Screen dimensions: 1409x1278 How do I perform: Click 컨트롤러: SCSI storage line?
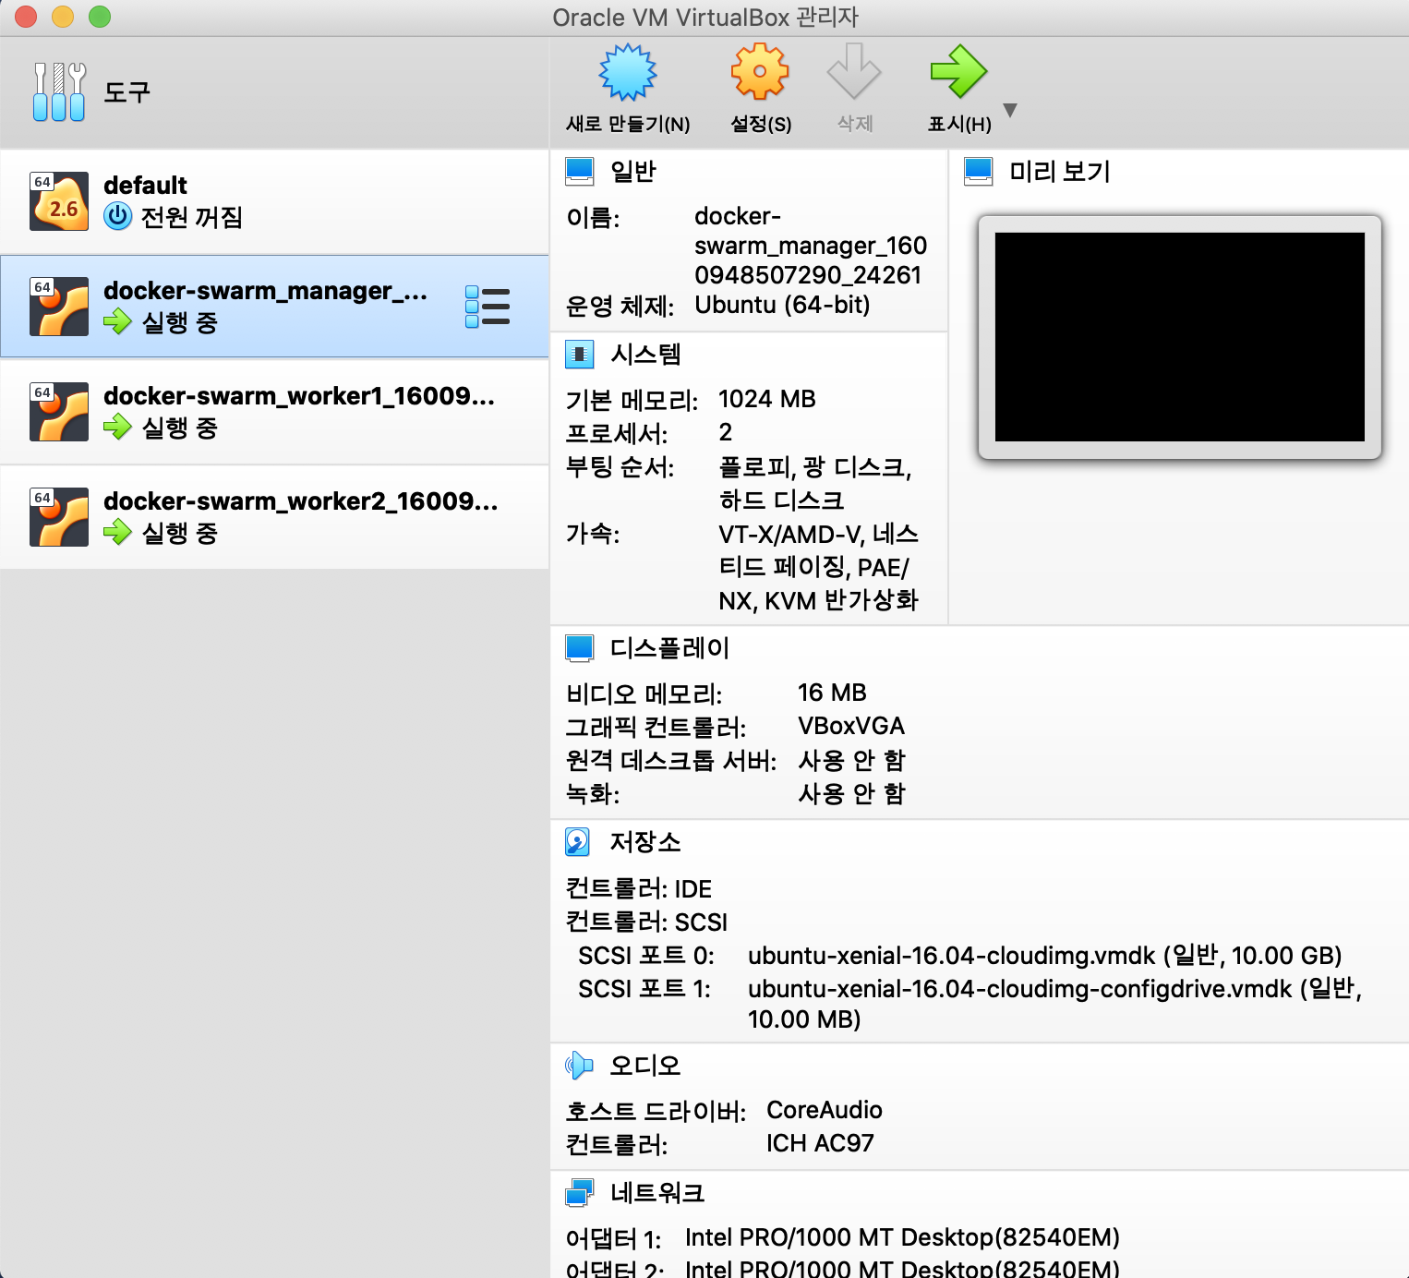click(x=646, y=922)
